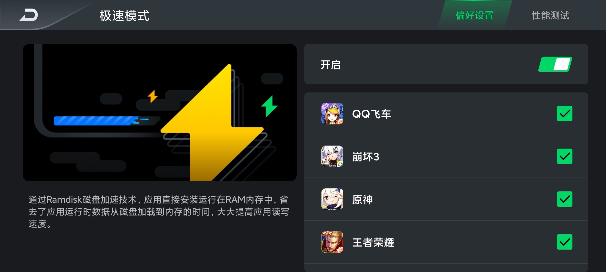Select the 极速模式 page title

pyautogui.click(x=124, y=16)
